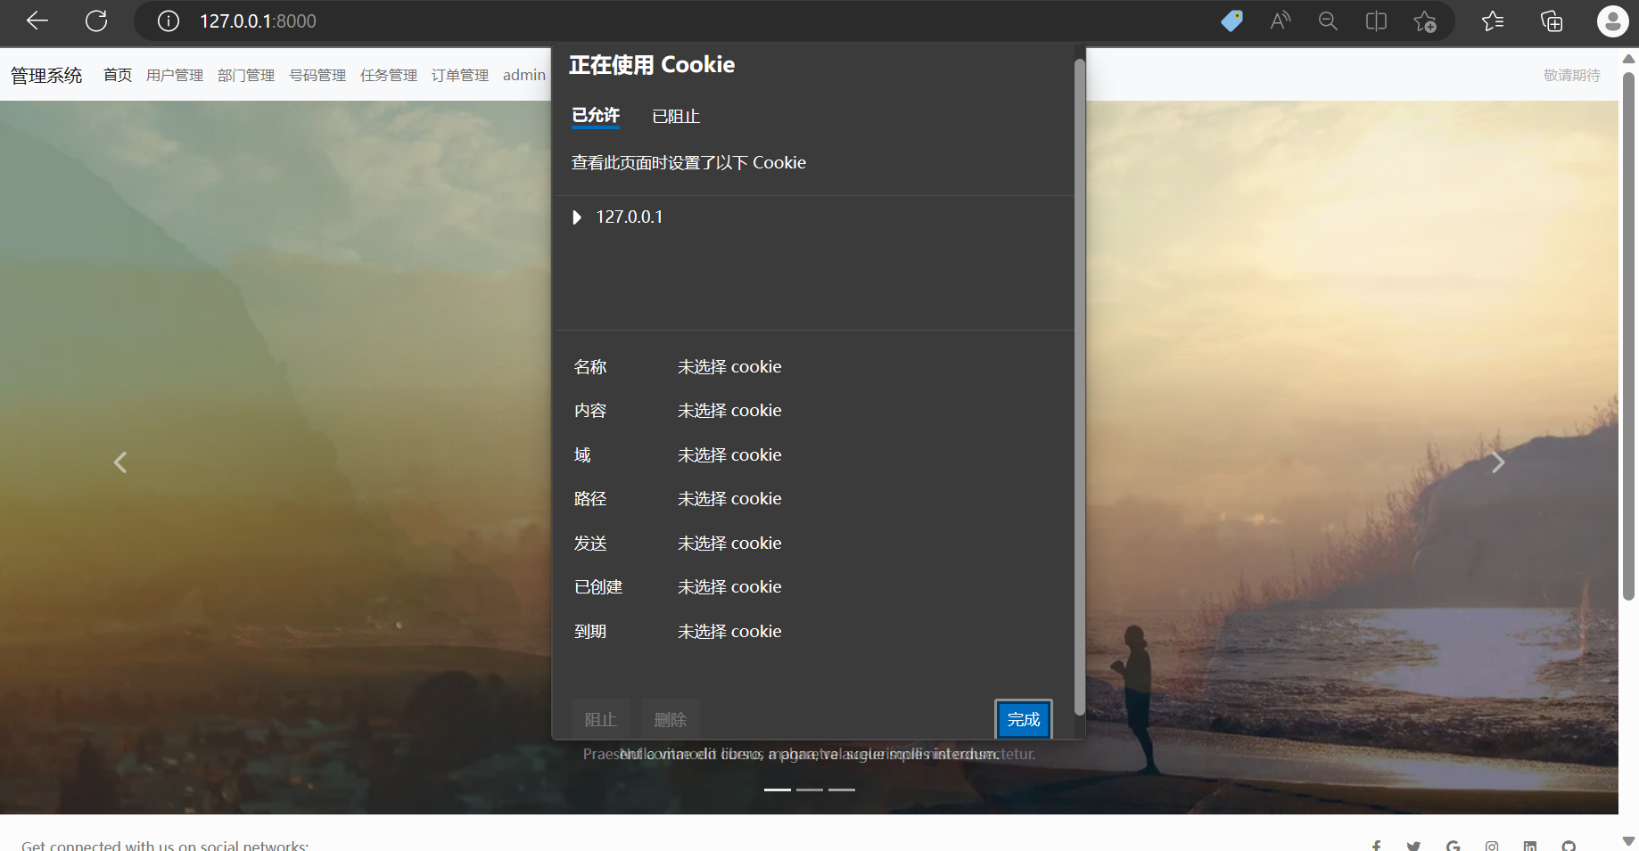Click the 完成 button
The image size is (1639, 851).
pyautogui.click(x=1024, y=719)
